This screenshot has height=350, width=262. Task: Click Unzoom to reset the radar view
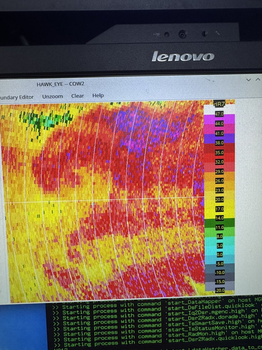tap(52, 96)
